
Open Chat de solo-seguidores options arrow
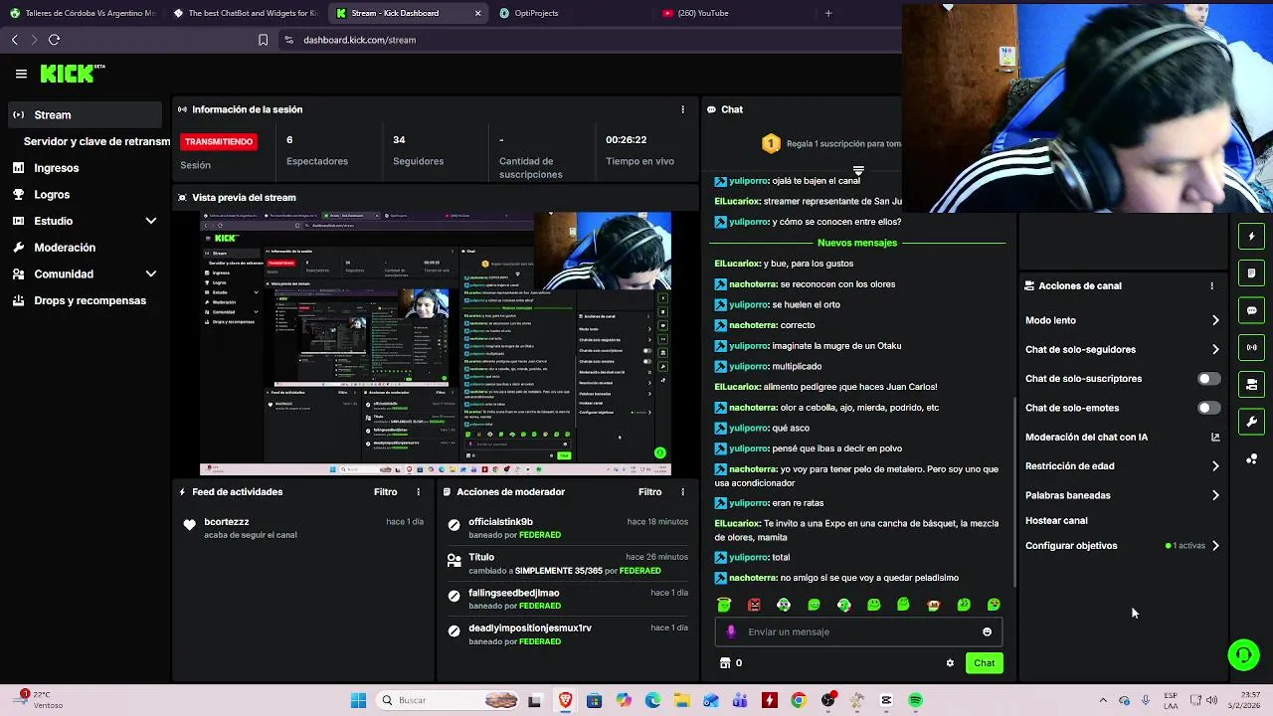pos(1215,349)
